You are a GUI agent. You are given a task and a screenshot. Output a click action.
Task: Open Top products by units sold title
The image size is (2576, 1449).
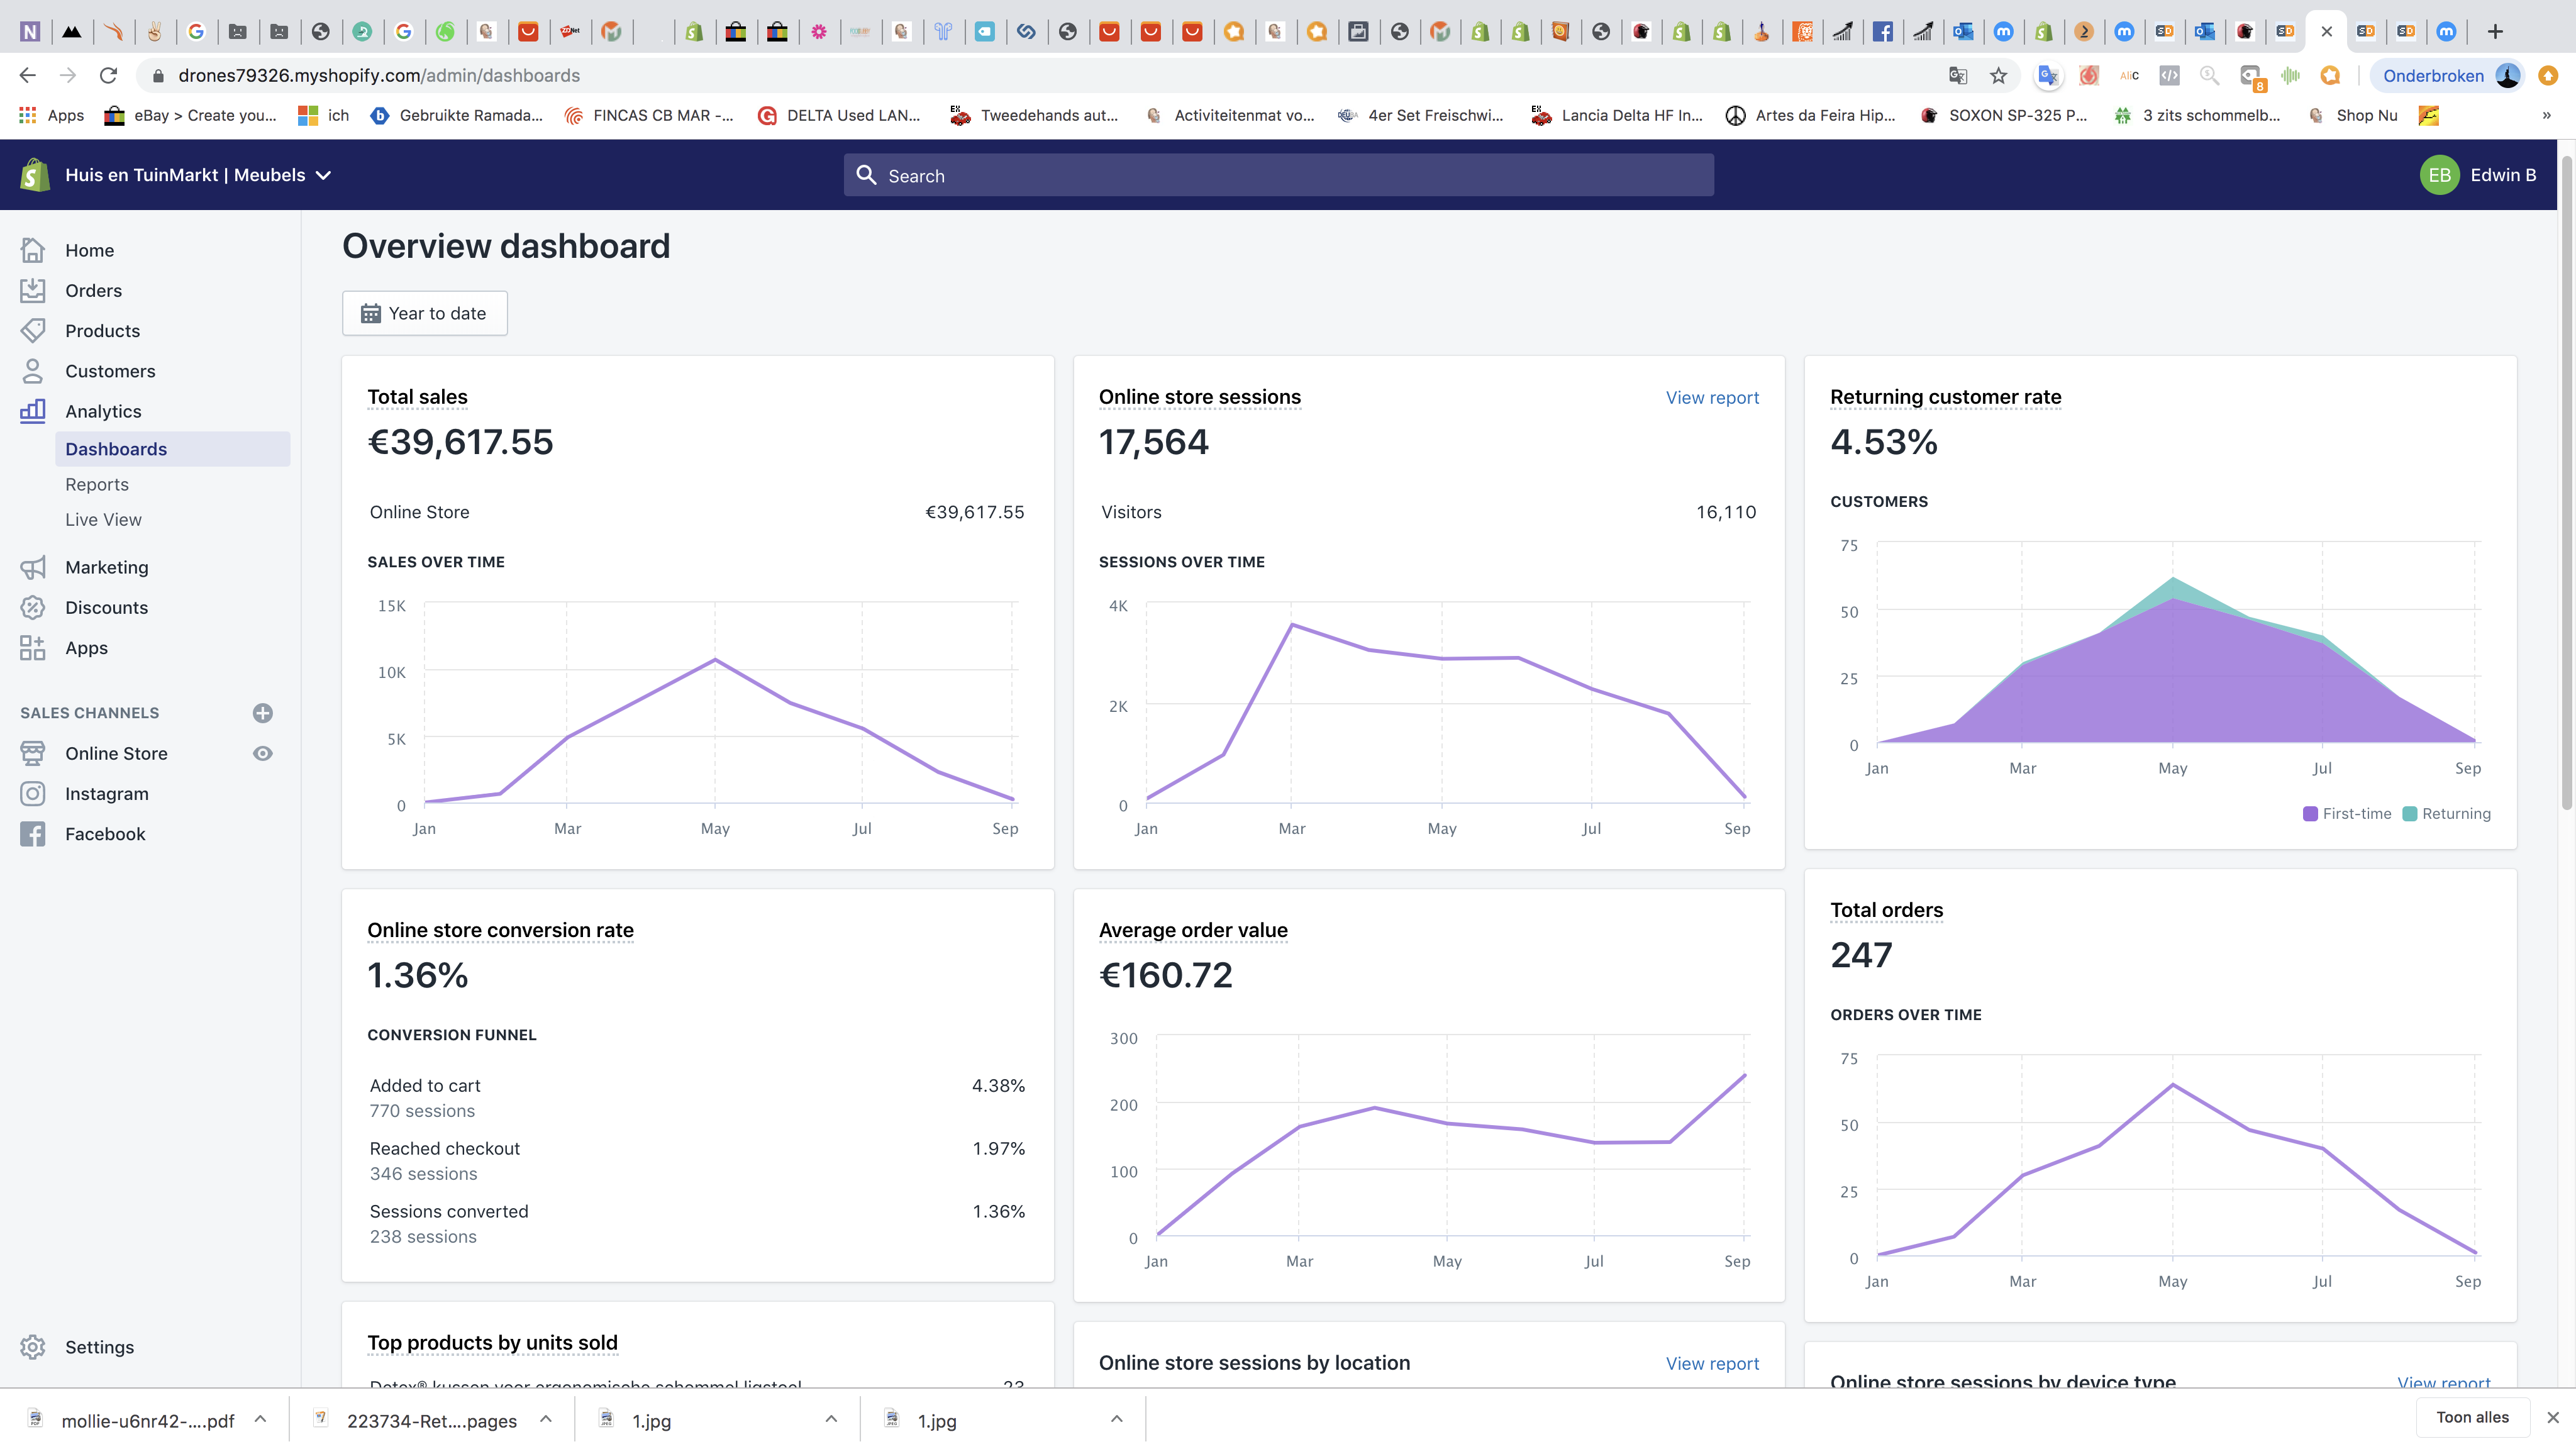pyautogui.click(x=492, y=1342)
